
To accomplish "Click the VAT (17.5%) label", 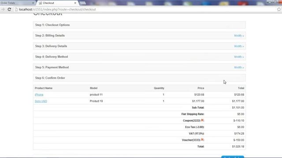I will coord(197,133).
